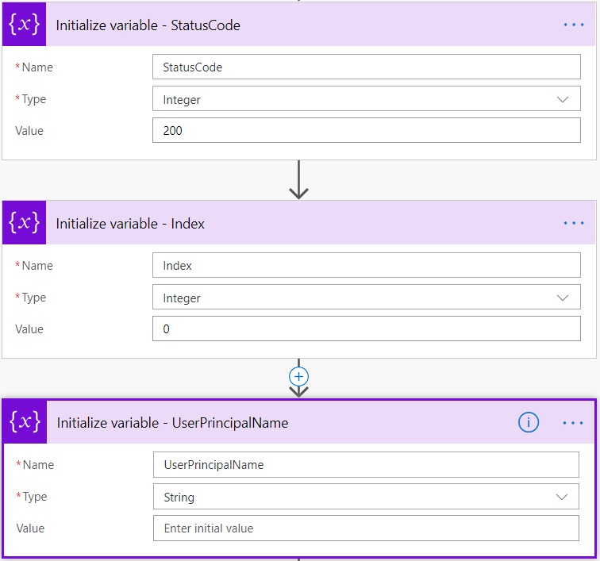Click the StatusCode Name field
Image resolution: width=600 pixels, height=561 pixels.
click(366, 67)
